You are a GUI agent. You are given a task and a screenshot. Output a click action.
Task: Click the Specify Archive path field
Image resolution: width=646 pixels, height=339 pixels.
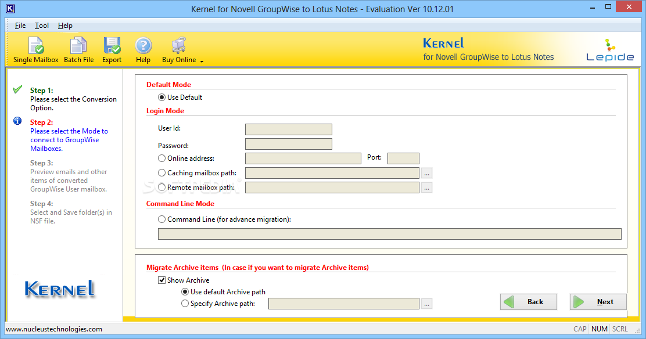(x=343, y=304)
